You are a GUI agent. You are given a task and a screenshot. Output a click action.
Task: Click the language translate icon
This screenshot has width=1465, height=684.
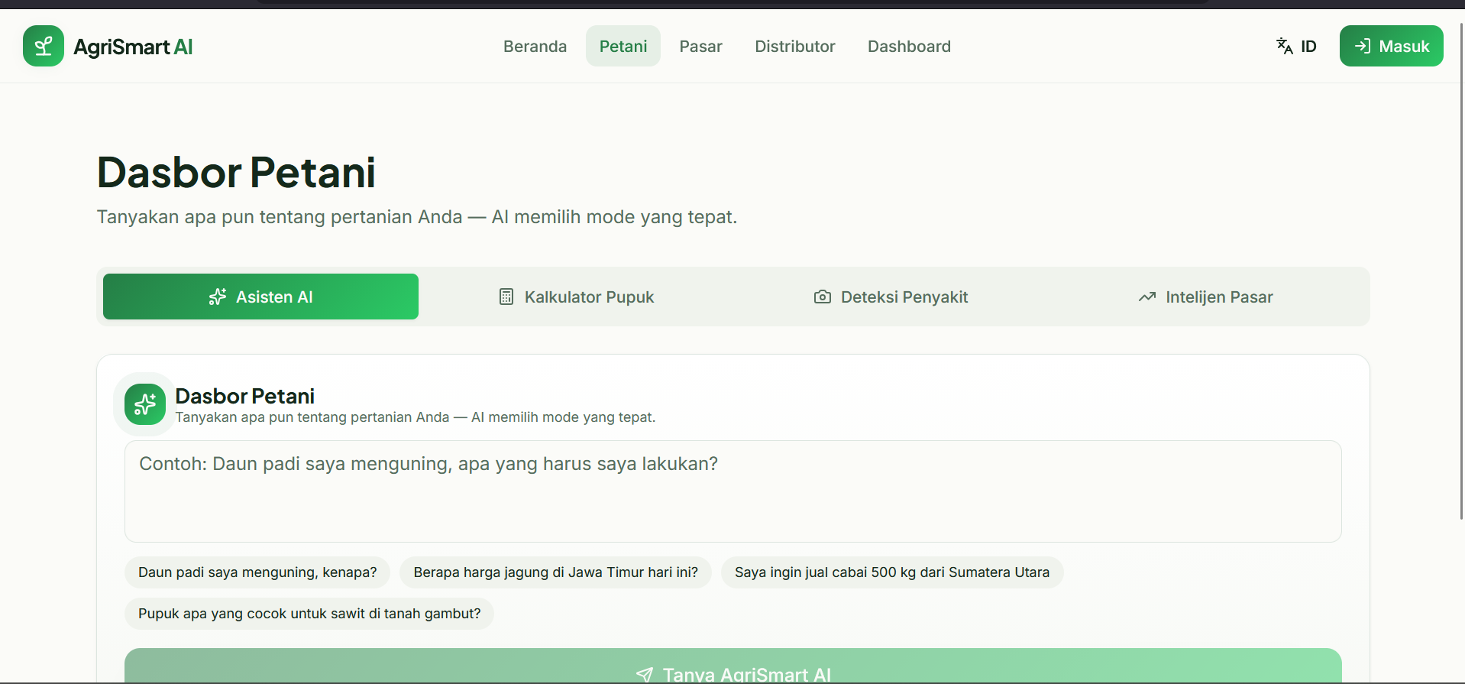coord(1284,46)
